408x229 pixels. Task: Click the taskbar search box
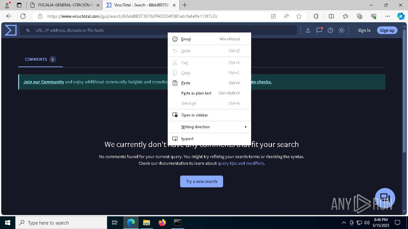61,223
